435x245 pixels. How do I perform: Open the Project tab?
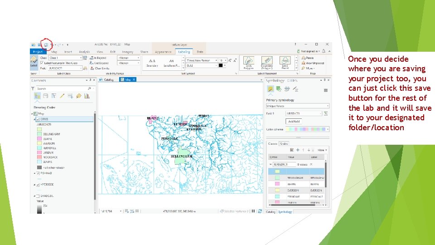[38, 52]
